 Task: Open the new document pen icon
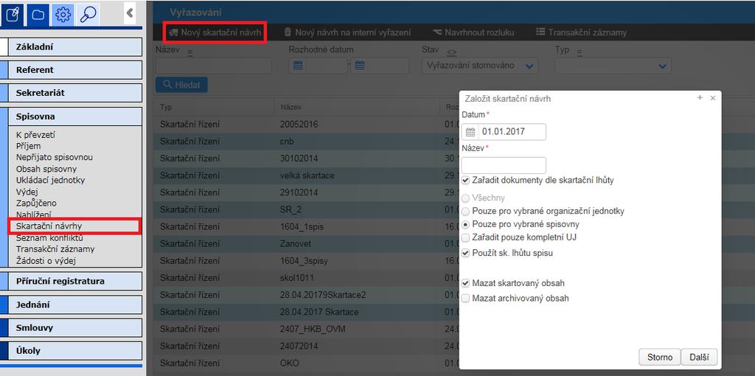13,15
